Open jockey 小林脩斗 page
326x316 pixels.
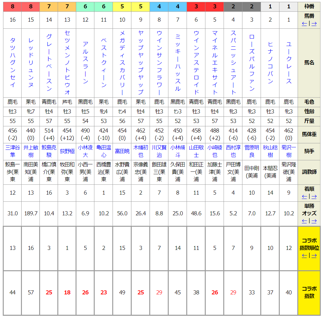pyautogui.click(x=178, y=151)
